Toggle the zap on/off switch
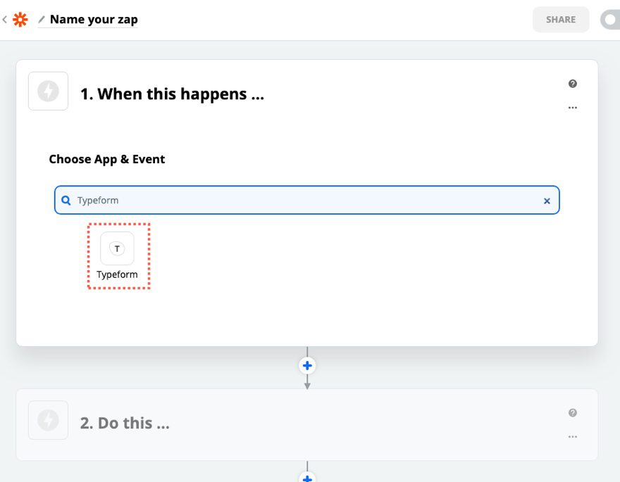620x482 pixels. pos(610,20)
